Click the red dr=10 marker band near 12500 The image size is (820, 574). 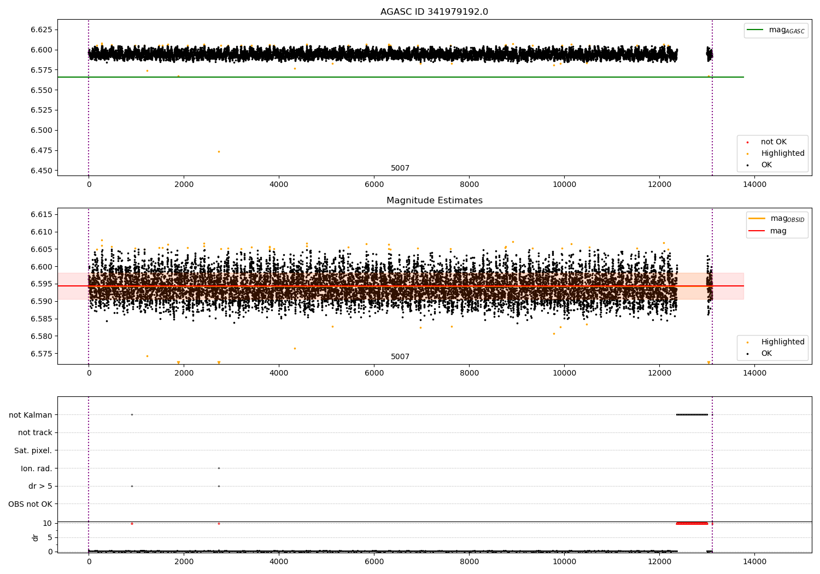click(x=692, y=523)
